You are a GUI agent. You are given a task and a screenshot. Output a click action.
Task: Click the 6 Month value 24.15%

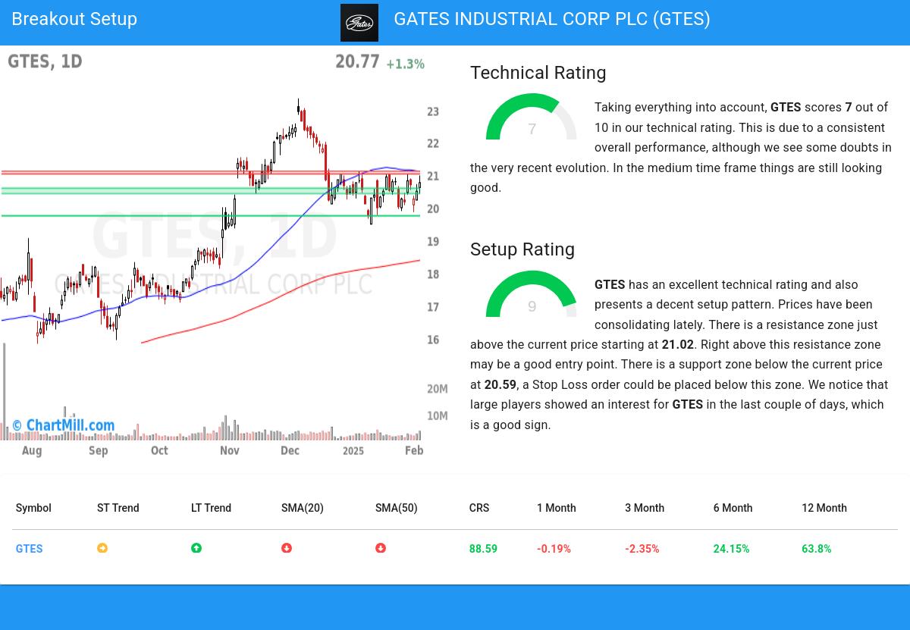[731, 549]
